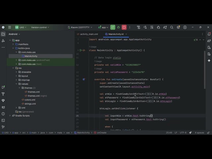212x159 pixels.
Task: Change Android project view dropdown
Action: [x=14, y=34]
